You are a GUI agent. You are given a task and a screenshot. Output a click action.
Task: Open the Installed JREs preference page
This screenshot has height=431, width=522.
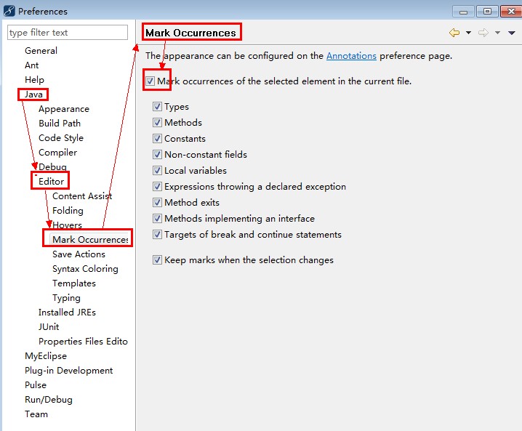(67, 313)
